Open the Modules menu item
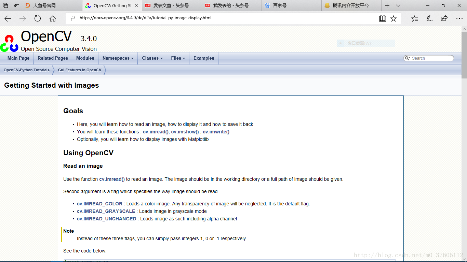The height and width of the screenshot is (262, 467). click(x=85, y=58)
